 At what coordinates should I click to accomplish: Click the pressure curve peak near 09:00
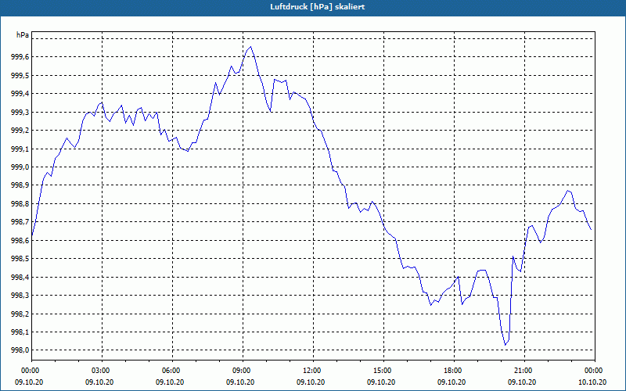250,47
